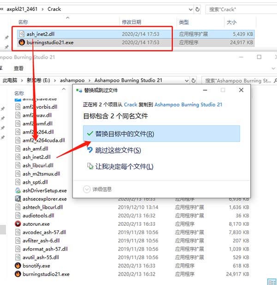The image size is (277, 285).
Task: Select amf2_x264.dll file icon
Action: pos(18,132)
